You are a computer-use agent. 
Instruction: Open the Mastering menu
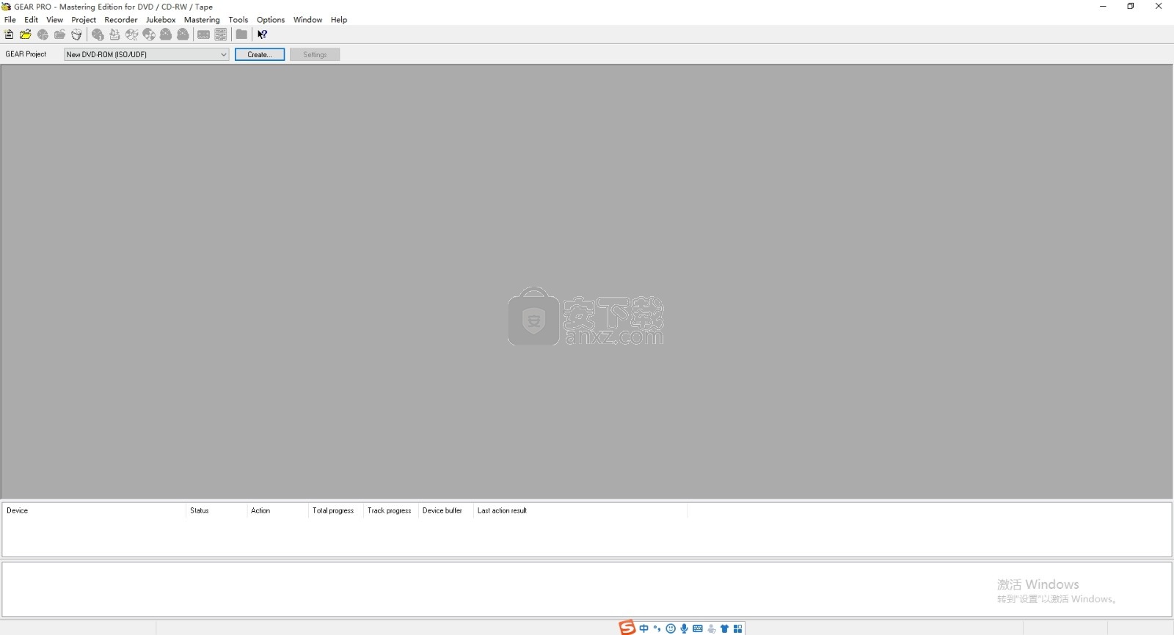point(202,20)
